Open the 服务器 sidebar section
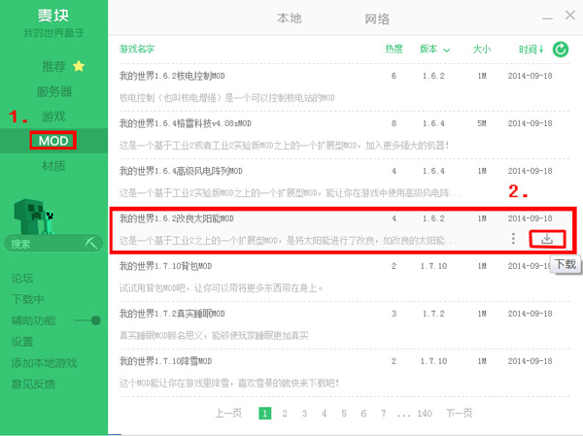This screenshot has width=583, height=436. pos(53,91)
